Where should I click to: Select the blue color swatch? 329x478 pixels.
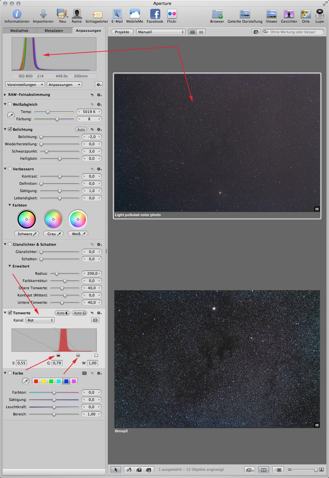[x=66, y=381]
